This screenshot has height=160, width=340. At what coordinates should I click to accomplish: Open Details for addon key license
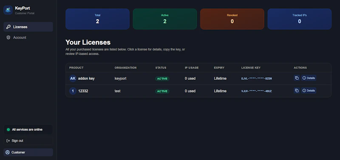[309, 78]
